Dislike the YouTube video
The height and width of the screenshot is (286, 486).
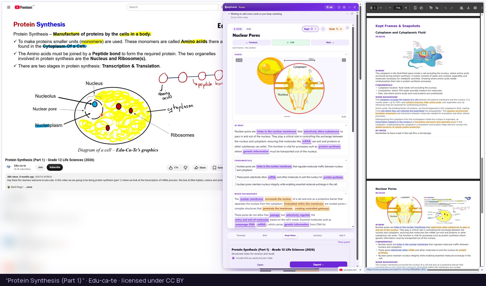click(186, 168)
